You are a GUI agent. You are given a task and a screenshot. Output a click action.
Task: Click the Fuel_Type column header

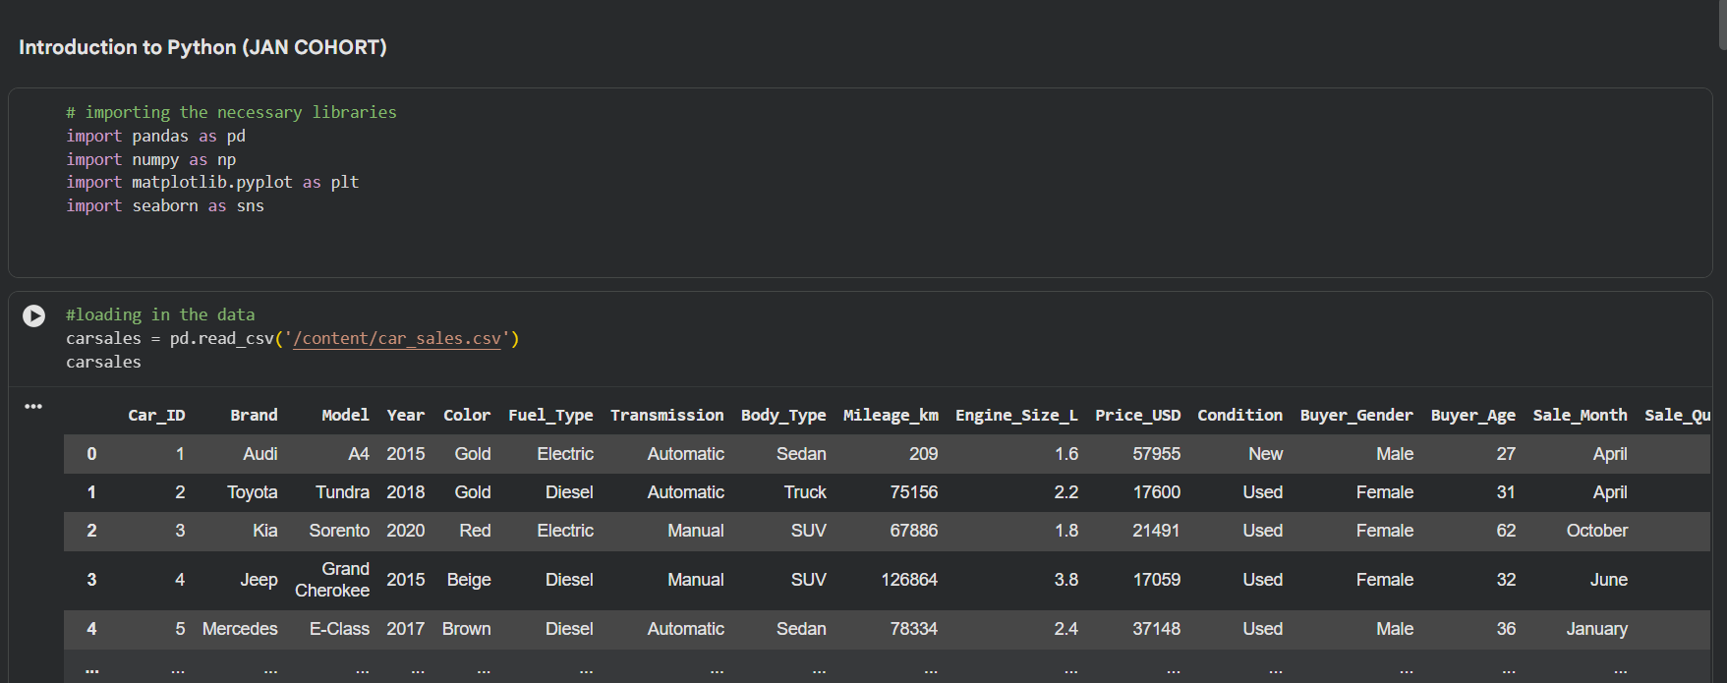coord(550,415)
